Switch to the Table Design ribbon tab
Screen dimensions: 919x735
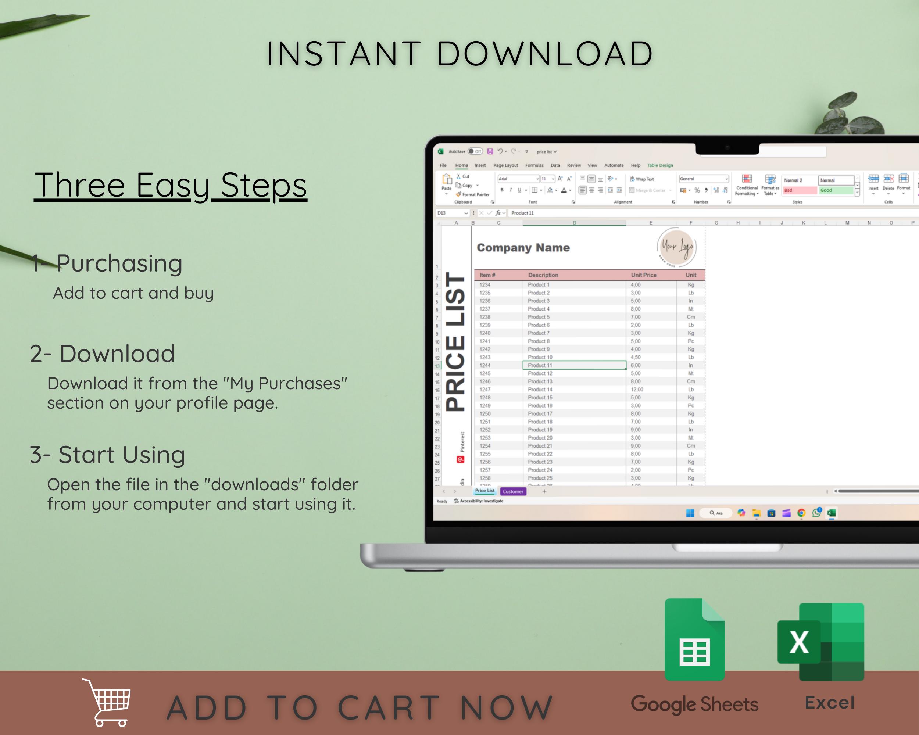660,165
